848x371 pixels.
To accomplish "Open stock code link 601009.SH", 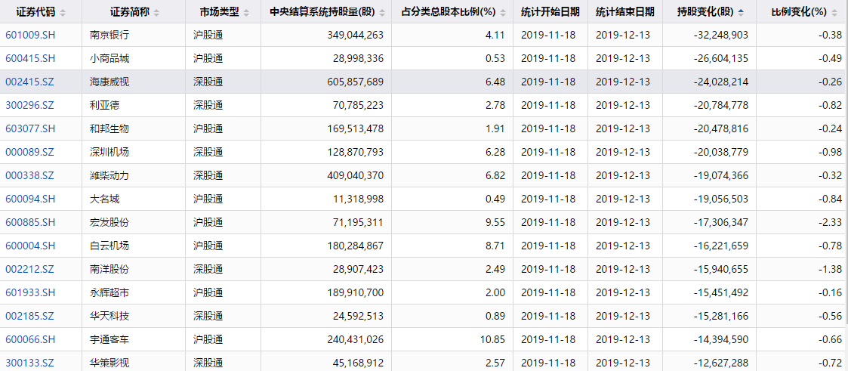I will click(x=30, y=36).
